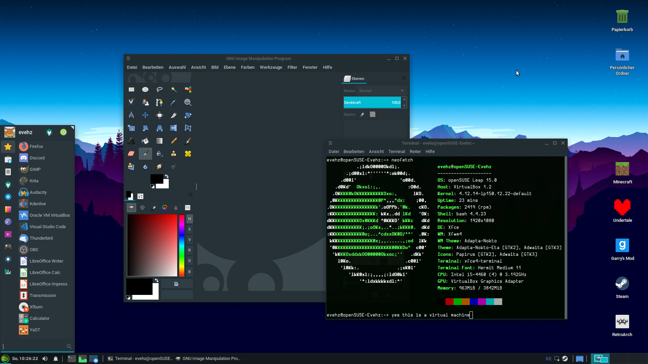Image resolution: width=648 pixels, height=364 pixels.
Task: Open the Bearbeiten menu in Terminal
Action: click(x=354, y=152)
